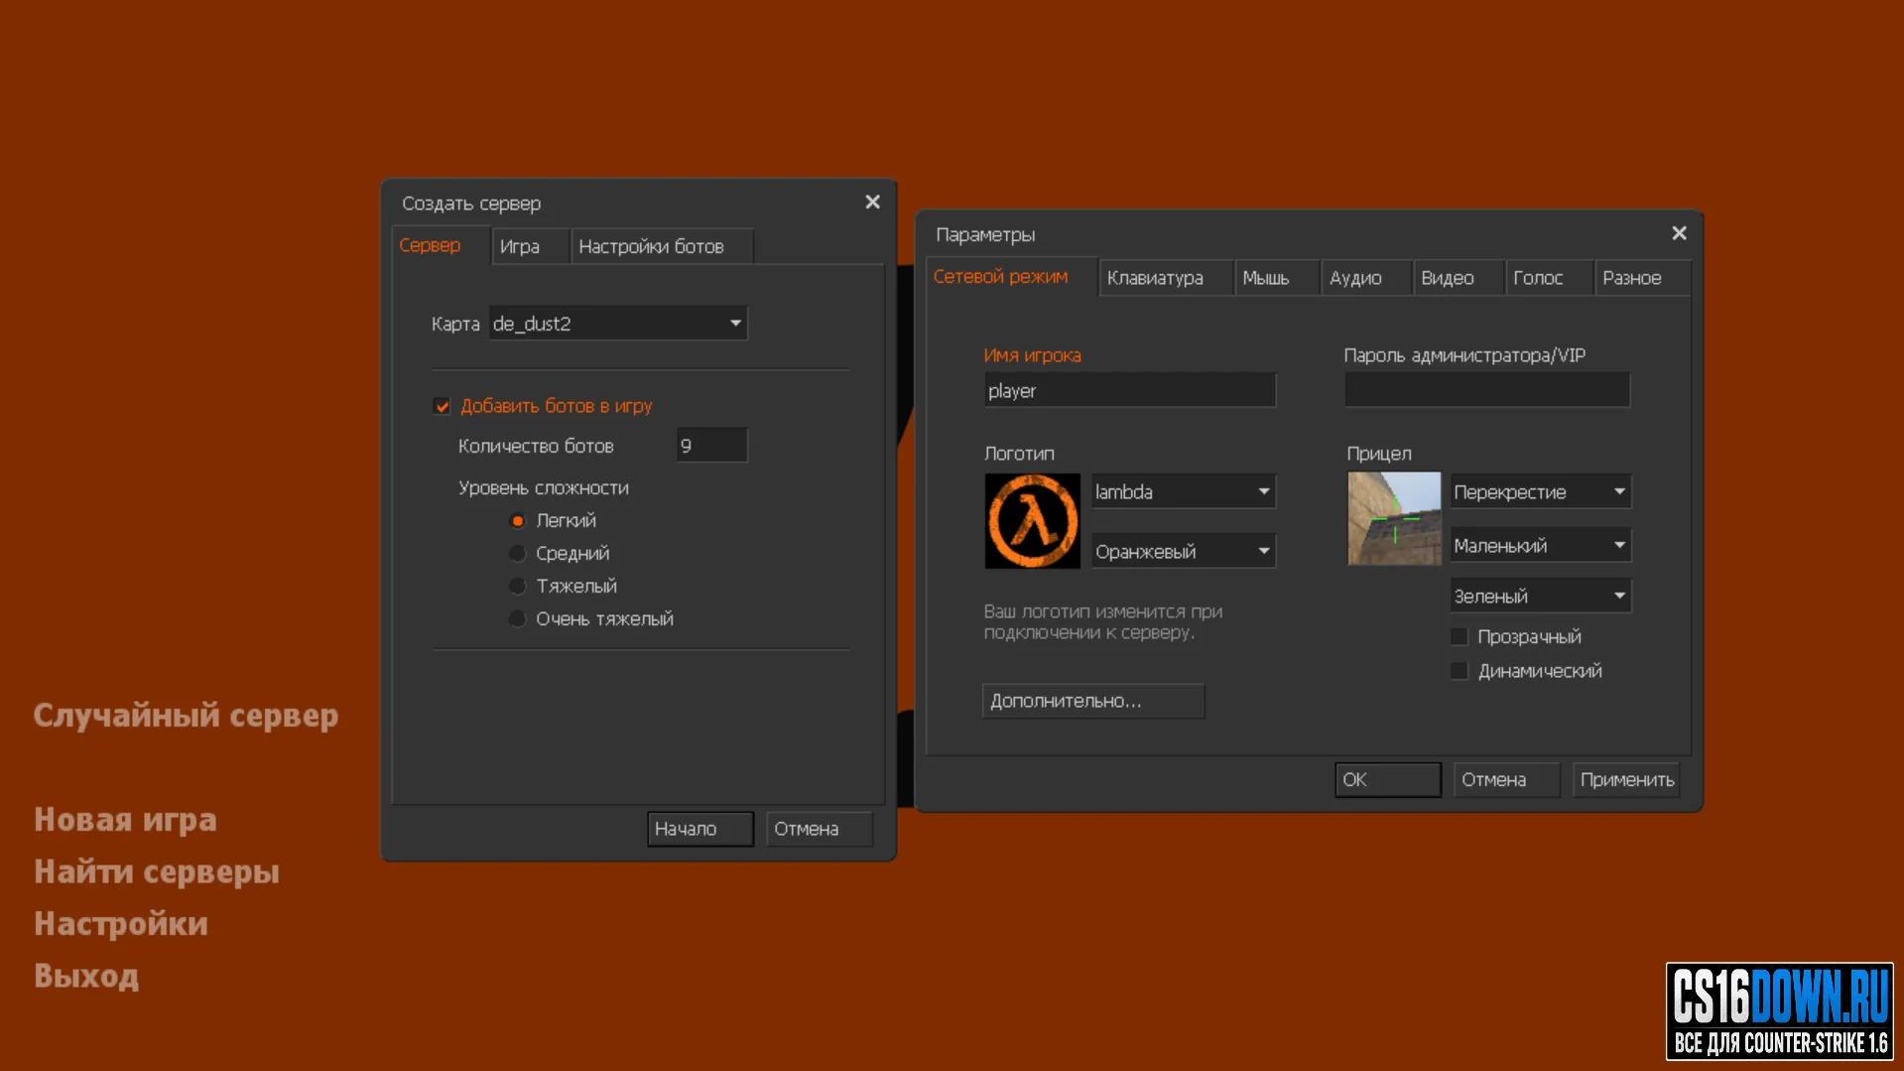Click Случайный сервер menu item
The width and height of the screenshot is (1904, 1071).
click(186, 716)
